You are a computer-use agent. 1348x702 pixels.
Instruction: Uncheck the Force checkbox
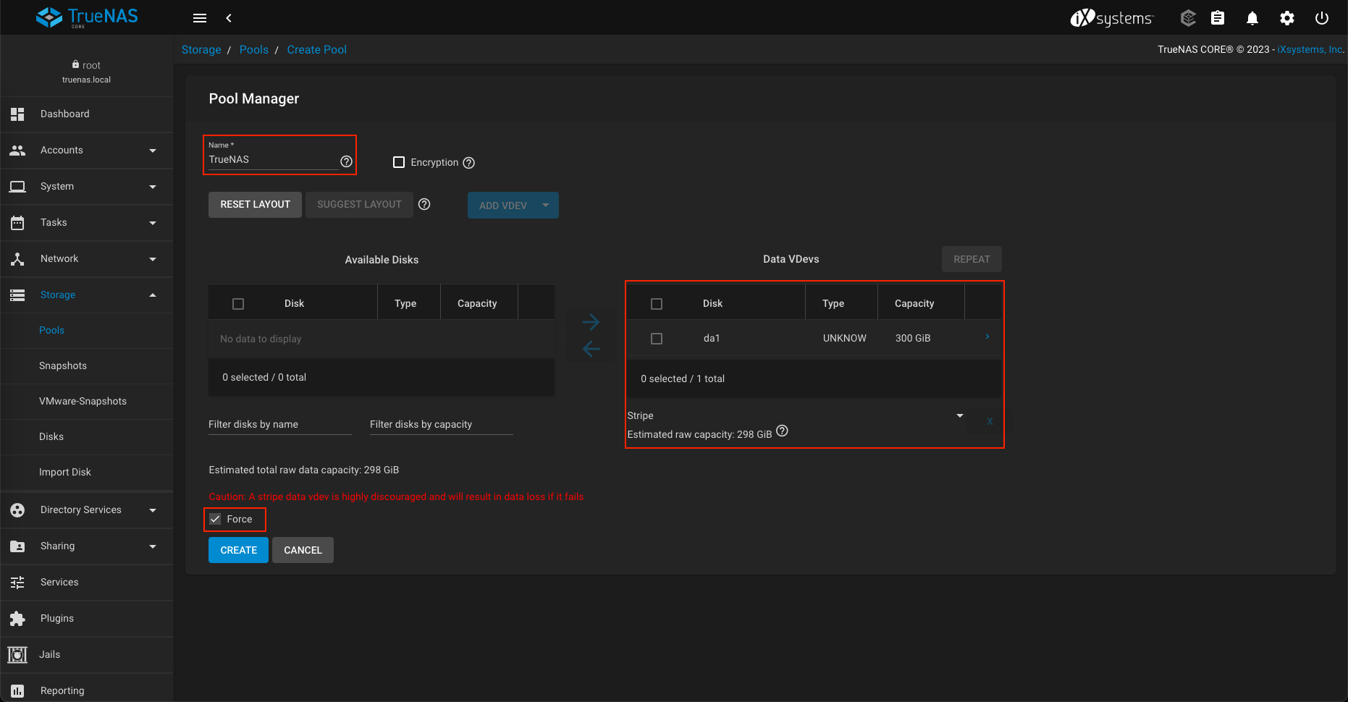click(216, 519)
